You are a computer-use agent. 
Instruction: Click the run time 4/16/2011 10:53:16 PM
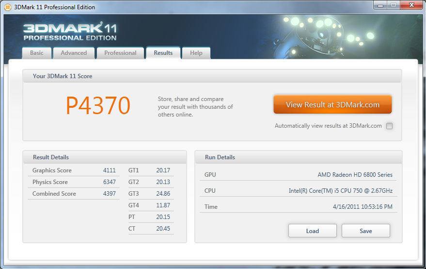(x=363, y=207)
